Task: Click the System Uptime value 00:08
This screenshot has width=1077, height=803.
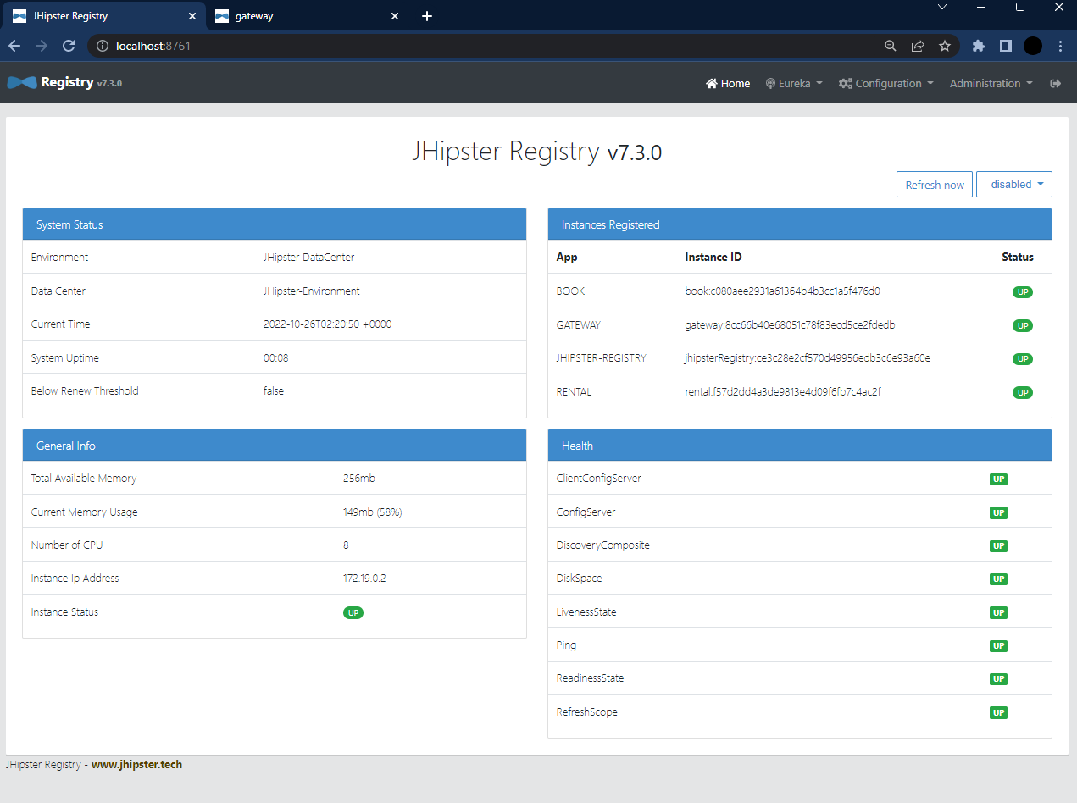Action: (x=275, y=358)
